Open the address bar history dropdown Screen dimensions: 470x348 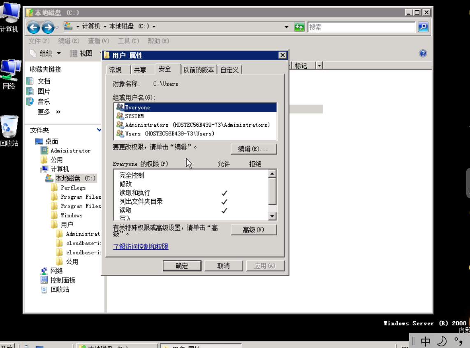point(286,27)
